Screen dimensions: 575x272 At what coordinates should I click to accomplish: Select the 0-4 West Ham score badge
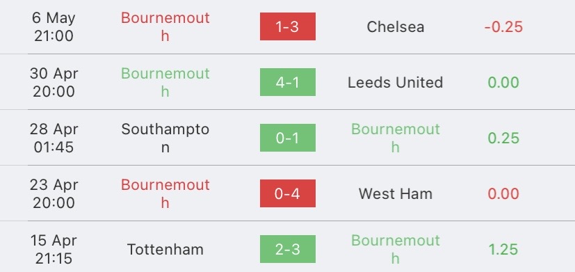coord(288,193)
